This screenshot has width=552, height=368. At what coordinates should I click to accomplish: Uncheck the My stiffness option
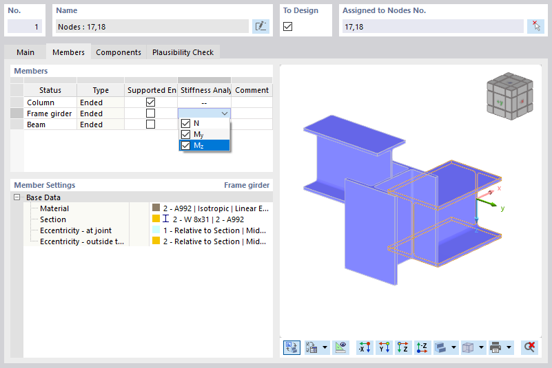tap(185, 134)
